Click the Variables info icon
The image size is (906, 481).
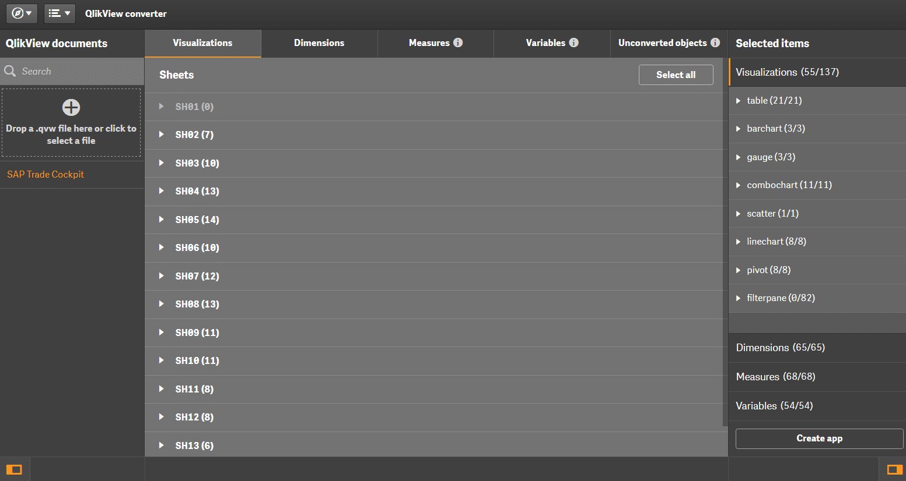(574, 43)
